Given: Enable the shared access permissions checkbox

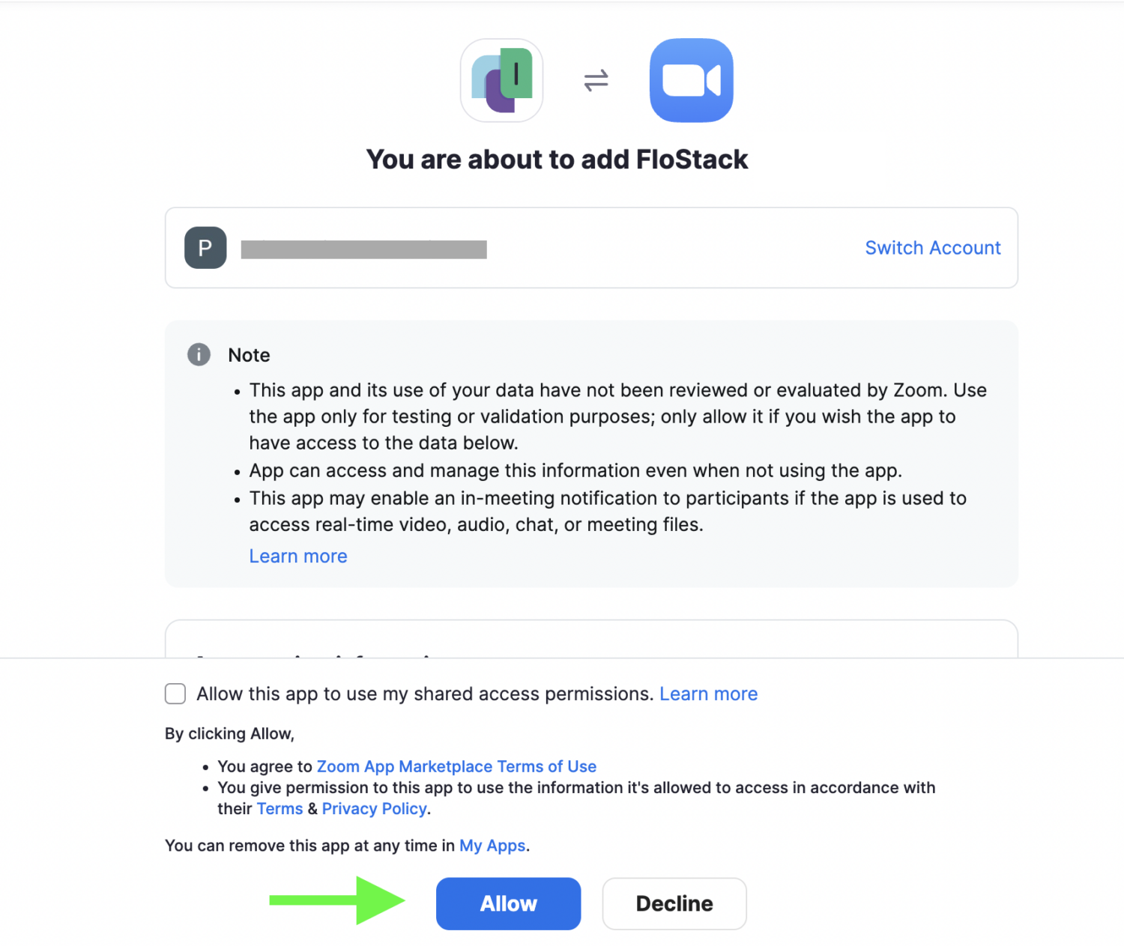Looking at the screenshot, I should (175, 694).
